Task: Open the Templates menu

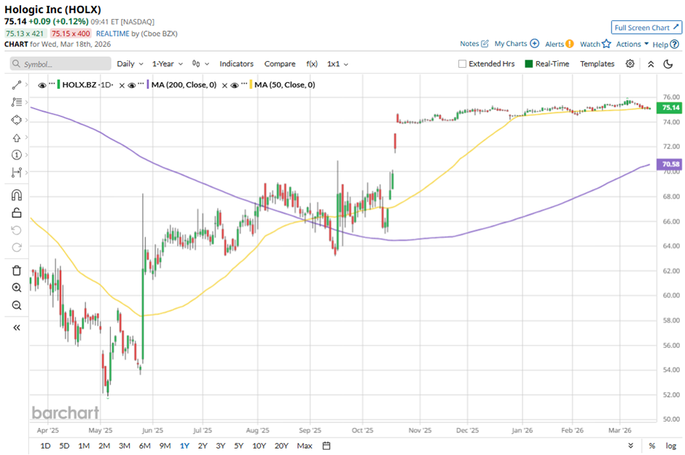Action: coord(598,63)
